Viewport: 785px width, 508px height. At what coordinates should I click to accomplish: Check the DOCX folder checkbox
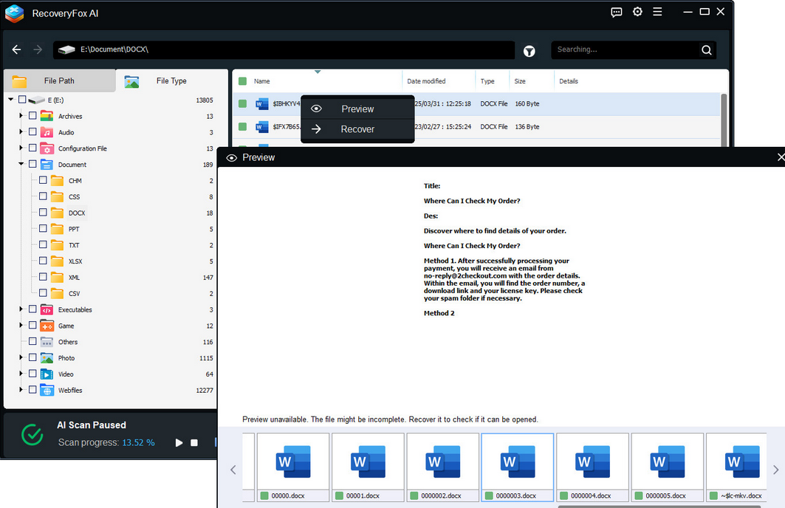[x=43, y=213]
